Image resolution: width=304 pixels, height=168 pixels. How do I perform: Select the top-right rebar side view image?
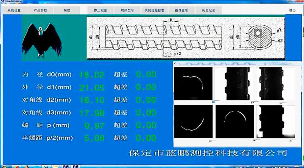(275, 83)
